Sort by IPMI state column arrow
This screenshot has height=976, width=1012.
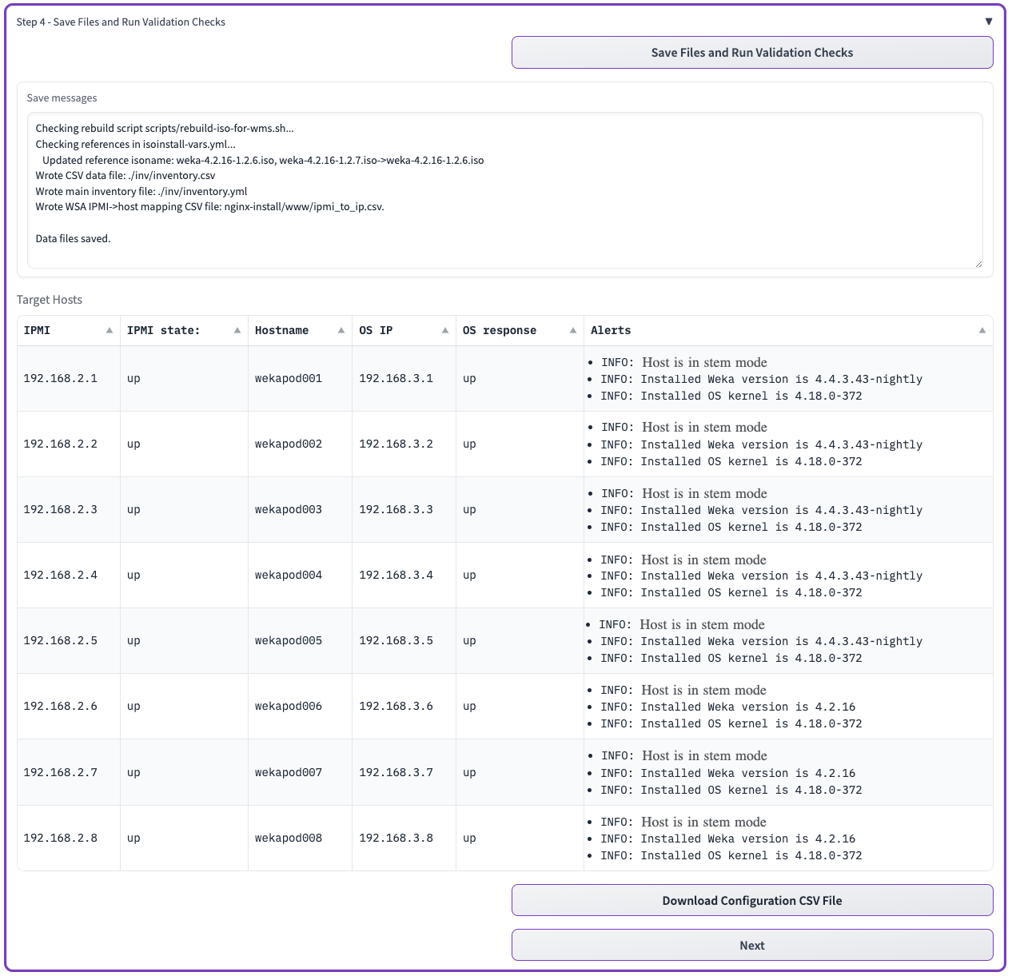[x=237, y=331]
